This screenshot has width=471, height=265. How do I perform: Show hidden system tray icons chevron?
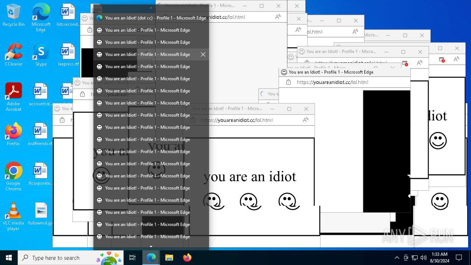pos(397,258)
